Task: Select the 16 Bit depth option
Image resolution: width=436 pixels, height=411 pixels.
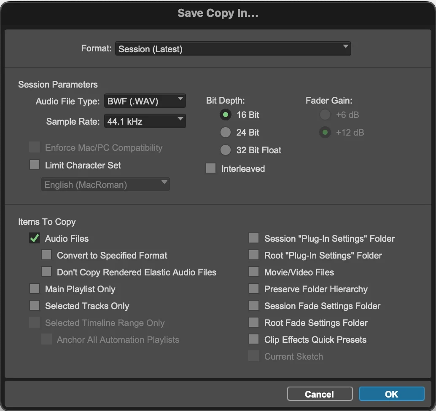Action: [x=226, y=115]
